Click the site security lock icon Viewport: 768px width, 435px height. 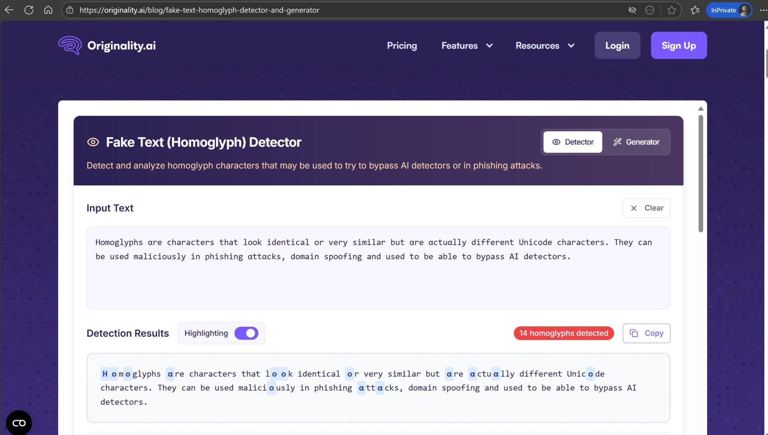pos(70,10)
